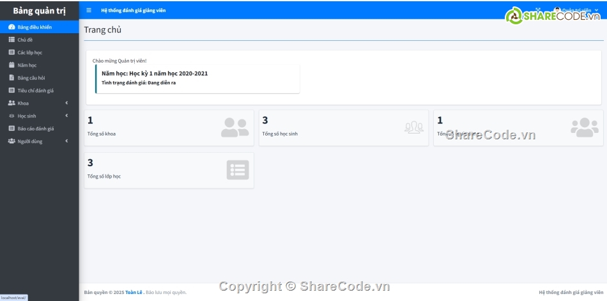
Task: Click the list icon on Tổng số lớp học card
Action: tap(237, 170)
